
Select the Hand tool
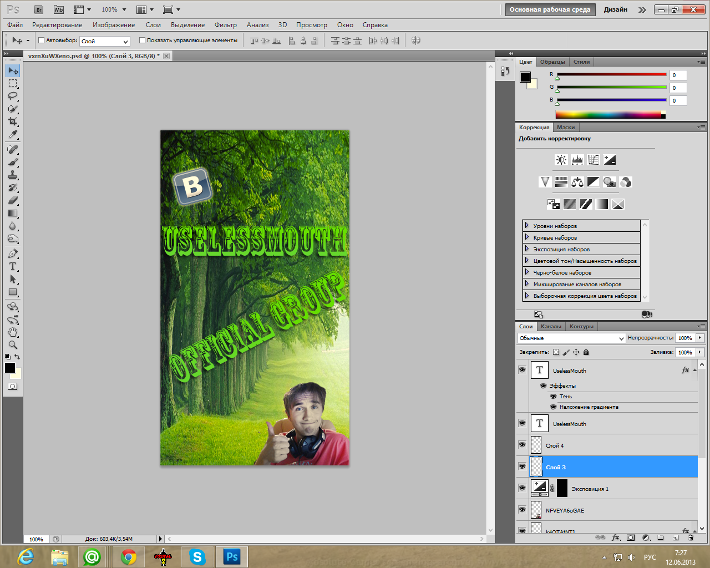click(x=13, y=332)
